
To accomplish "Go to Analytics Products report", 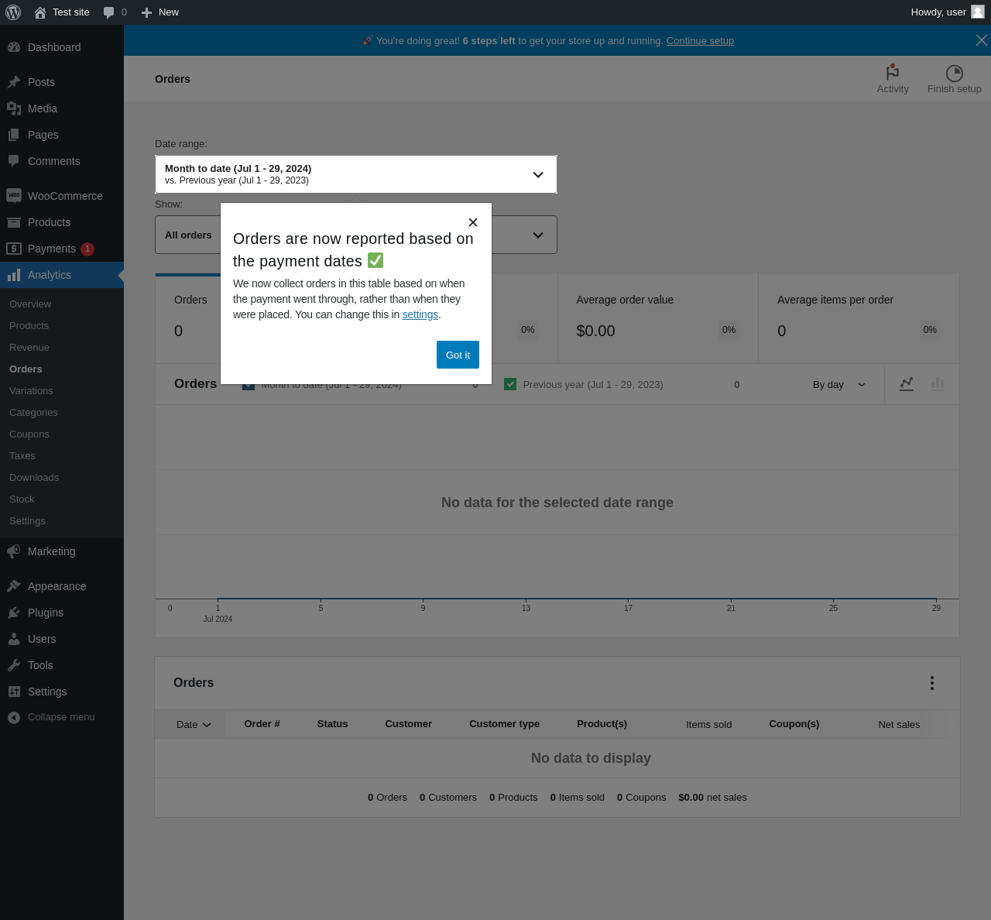I will pyautogui.click(x=29, y=326).
